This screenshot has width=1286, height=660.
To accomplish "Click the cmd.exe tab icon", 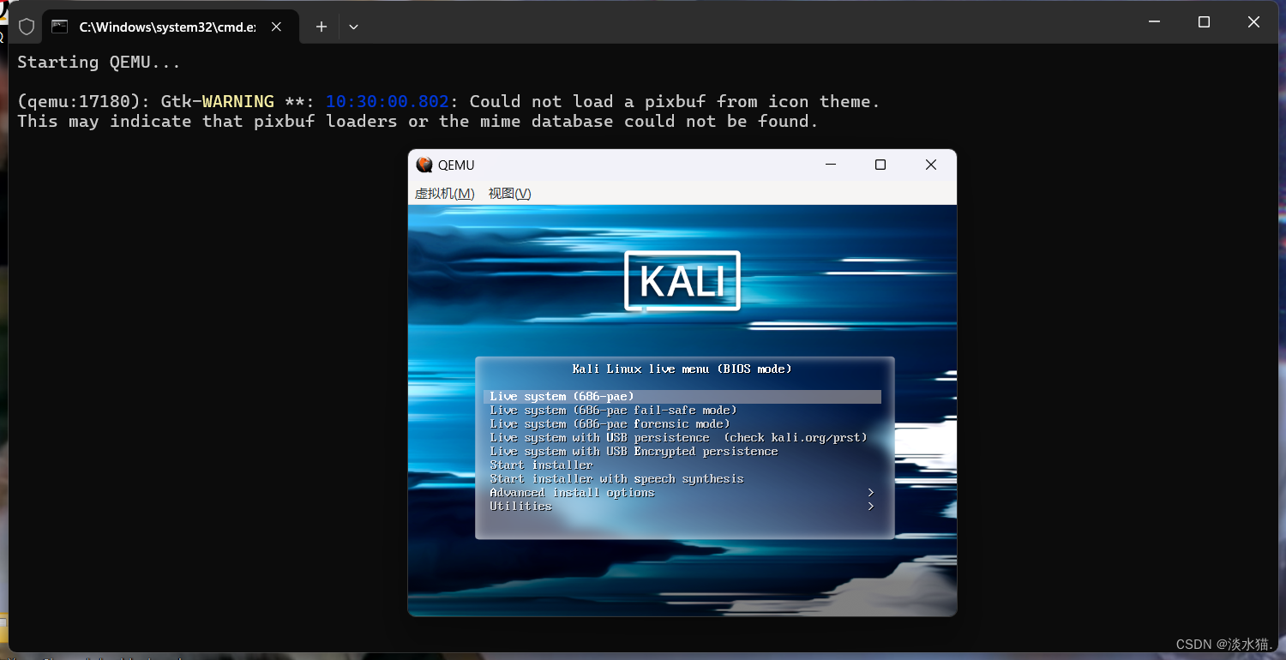I will tap(59, 27).
